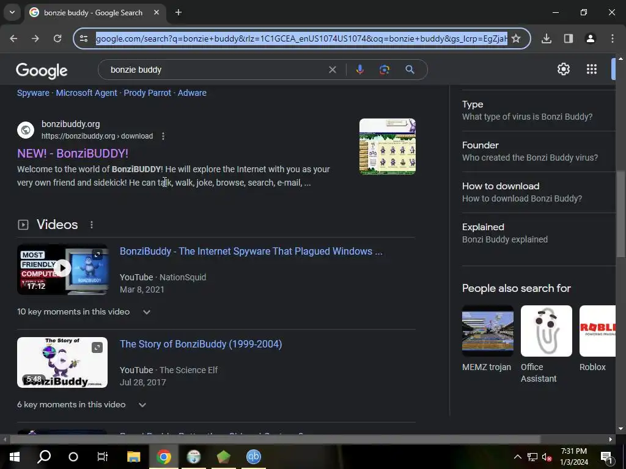This screenshot has width=626, height=469.
Task: Click the scroll right arrow on horizontal scrollbar
Action: coord(611,440)
